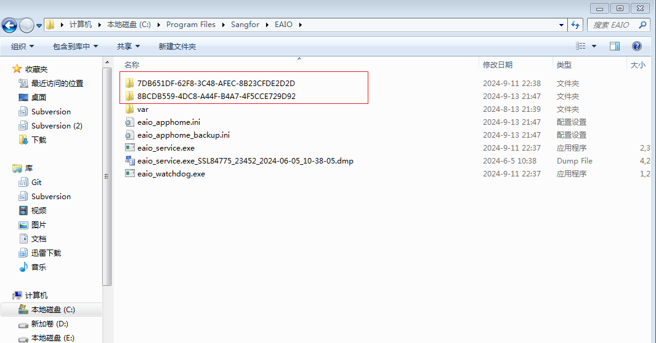Click the 搜索 EAIO search box
Viewport: 656px width, 343px height.
click(615, 25)
